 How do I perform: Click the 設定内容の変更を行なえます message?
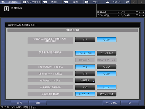(22, 25)
